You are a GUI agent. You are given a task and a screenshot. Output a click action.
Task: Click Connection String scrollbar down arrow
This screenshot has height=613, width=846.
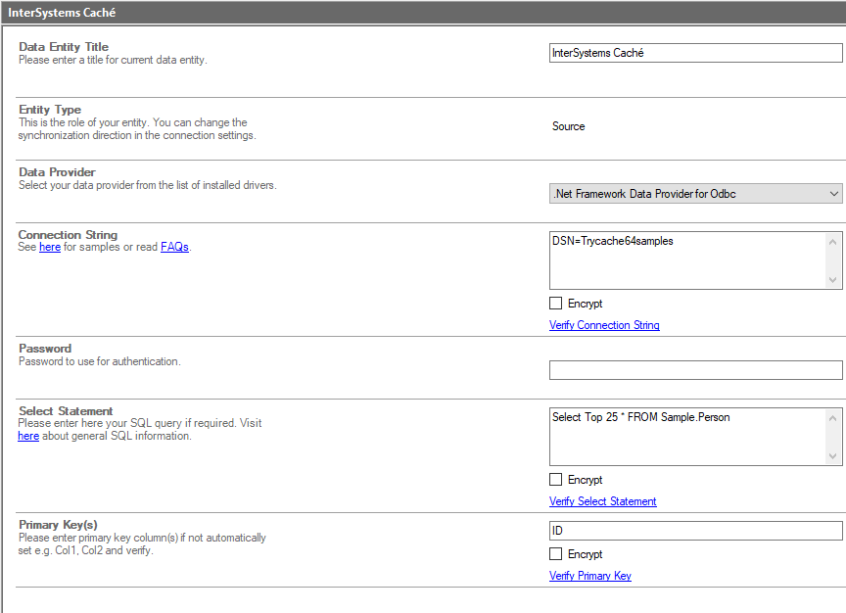click(x=833, y=280)
